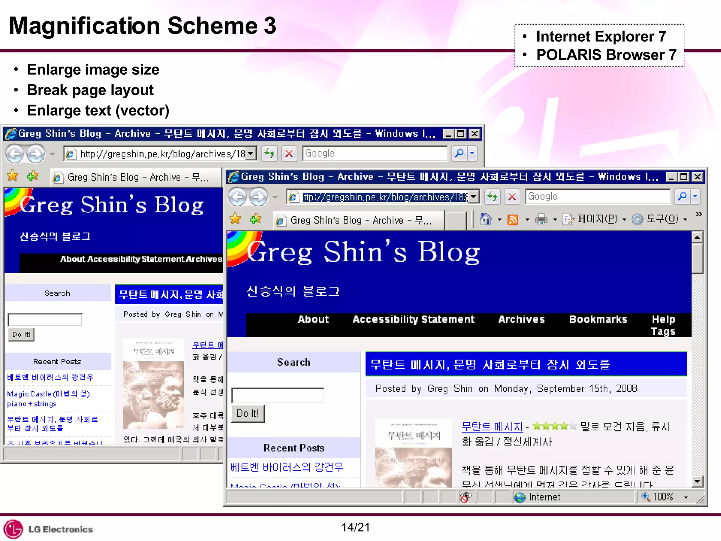
Task: Click Add to Favorites icon in rear window
Action: coord(33,175)
